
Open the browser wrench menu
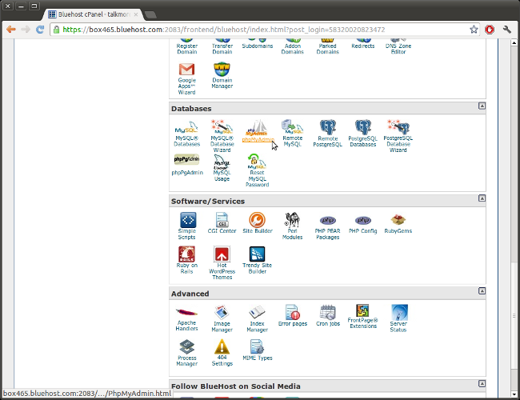coord(506,30)
